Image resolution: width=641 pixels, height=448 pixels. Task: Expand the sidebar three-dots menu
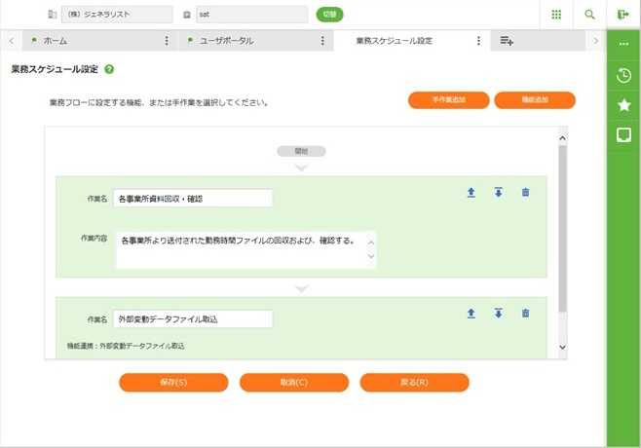click(x=623, y=44)
